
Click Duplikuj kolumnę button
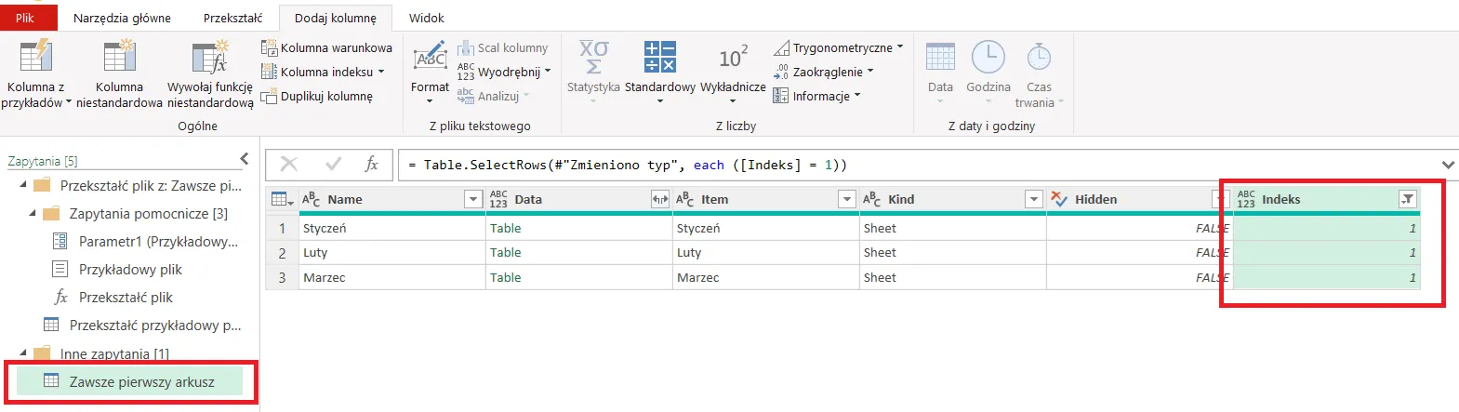(317, 96)
